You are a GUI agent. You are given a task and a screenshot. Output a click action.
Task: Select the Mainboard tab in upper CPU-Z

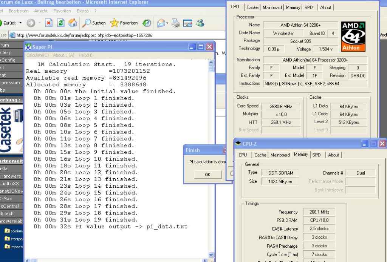(272, 8)
